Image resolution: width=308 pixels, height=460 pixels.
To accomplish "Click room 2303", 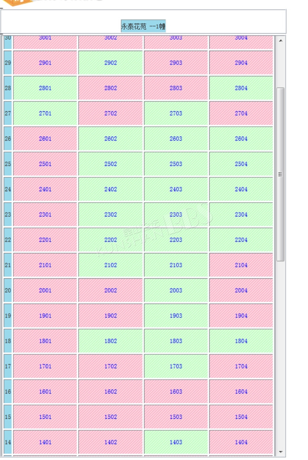I will click(176, 215).
